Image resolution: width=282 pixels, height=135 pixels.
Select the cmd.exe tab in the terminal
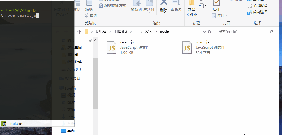click(12, 124)
